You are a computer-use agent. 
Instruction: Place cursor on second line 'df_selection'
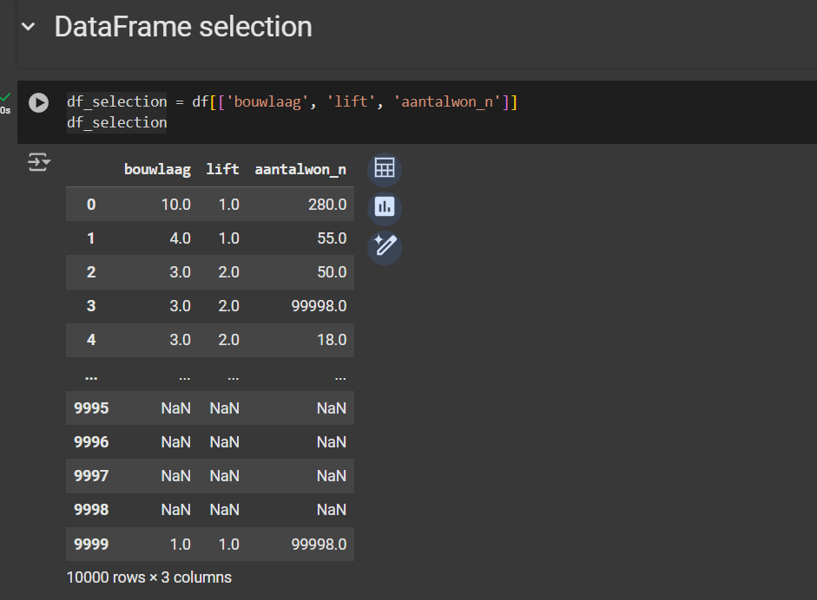116,122
